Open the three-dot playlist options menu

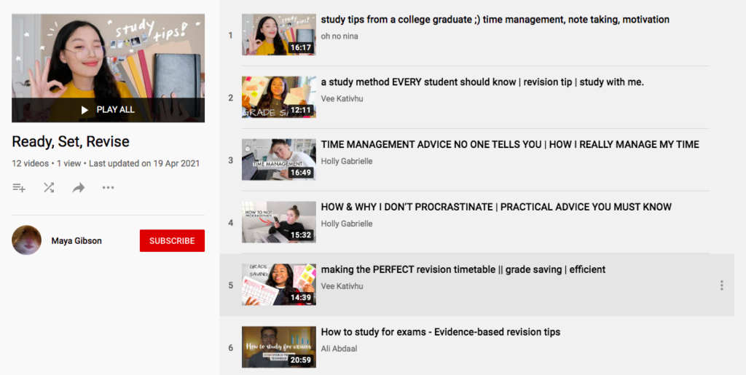tap(108, 188)
